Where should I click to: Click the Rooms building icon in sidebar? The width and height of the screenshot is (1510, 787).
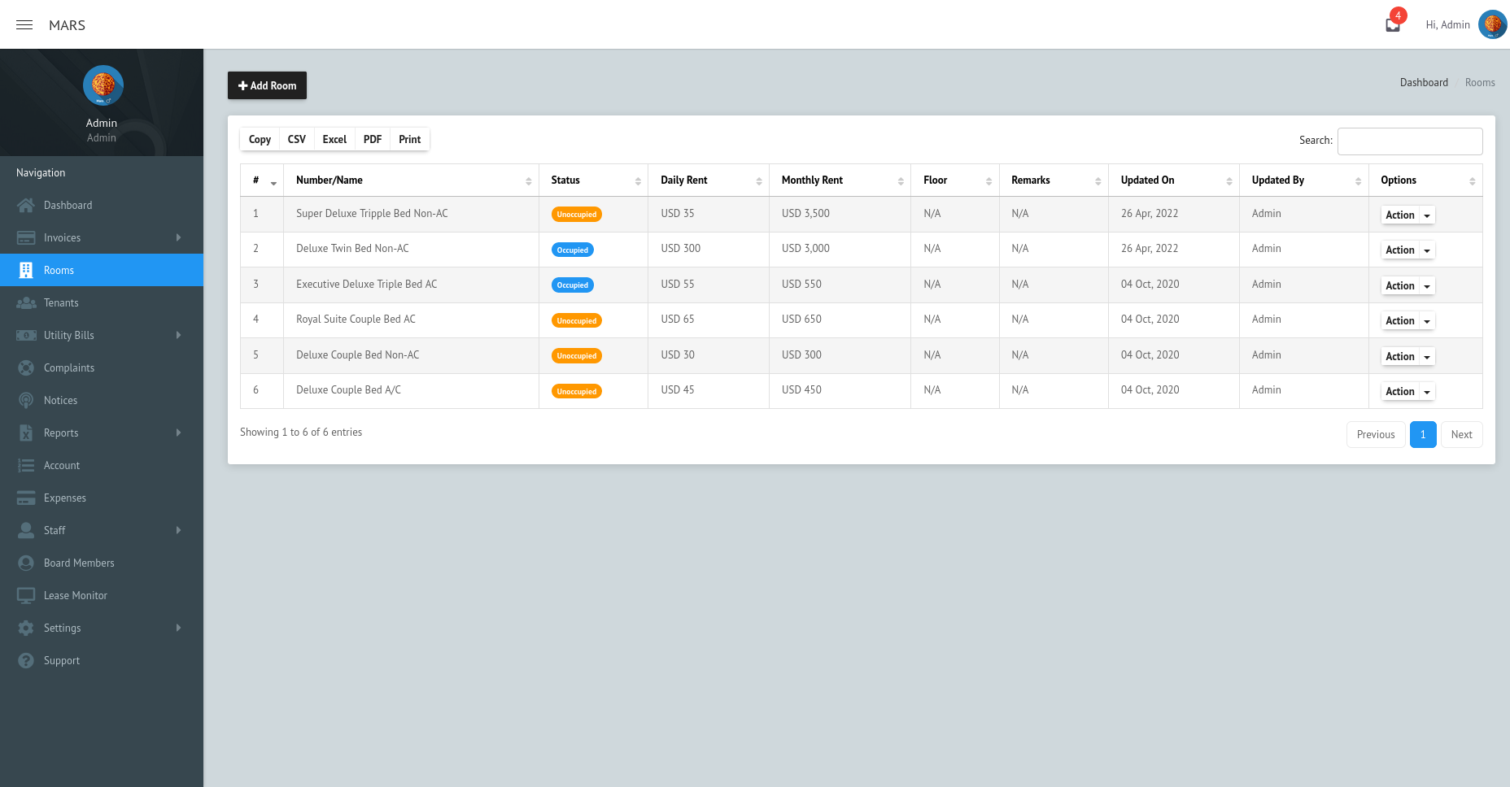point(26,270)
